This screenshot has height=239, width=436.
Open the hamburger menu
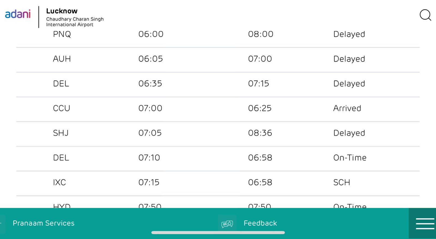425,223
